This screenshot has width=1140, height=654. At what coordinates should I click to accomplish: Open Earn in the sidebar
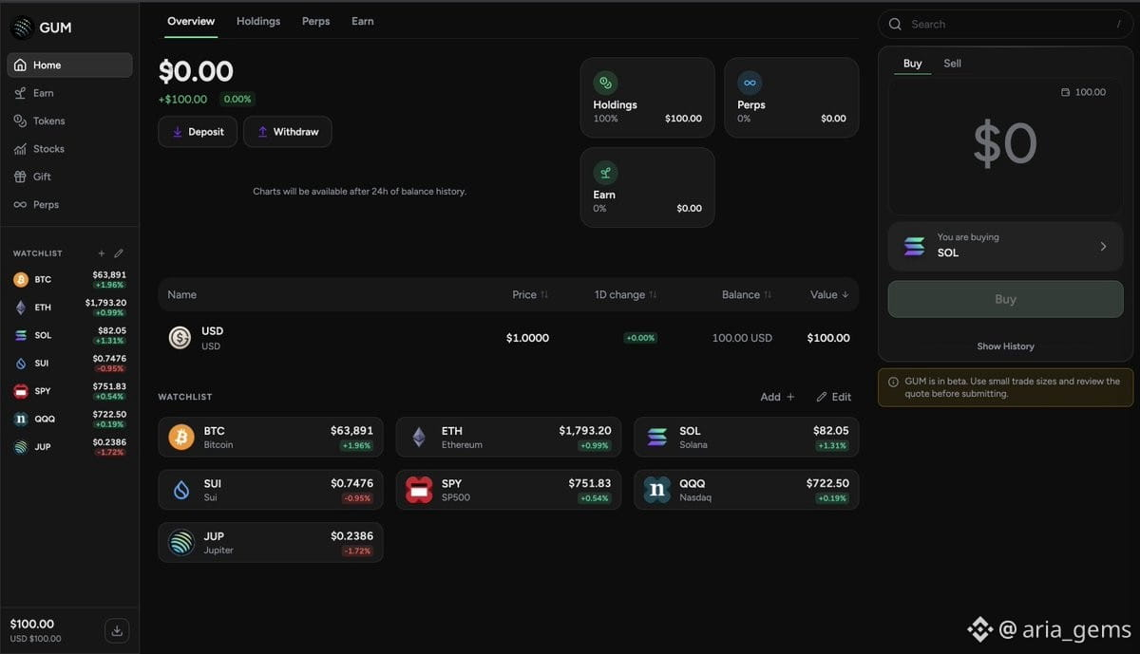click(x=69, y=93)
